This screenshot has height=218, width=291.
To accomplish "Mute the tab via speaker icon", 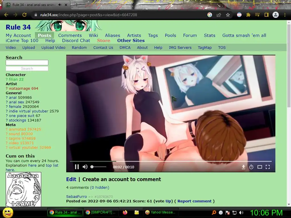I will (x=60, y=5).
